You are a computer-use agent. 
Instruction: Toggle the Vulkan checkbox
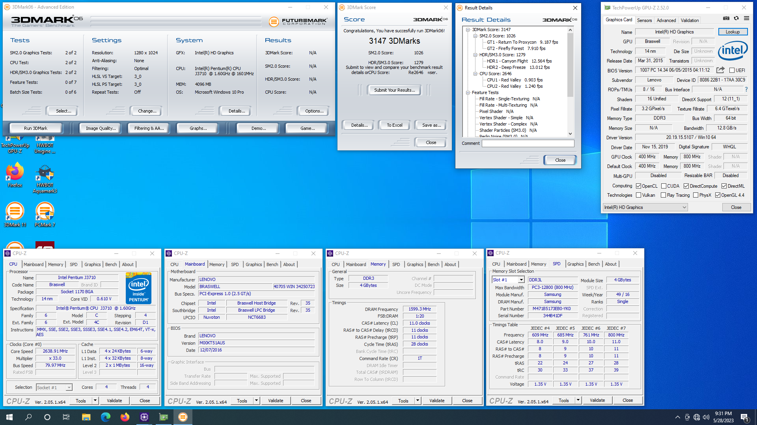pos(638,195)
